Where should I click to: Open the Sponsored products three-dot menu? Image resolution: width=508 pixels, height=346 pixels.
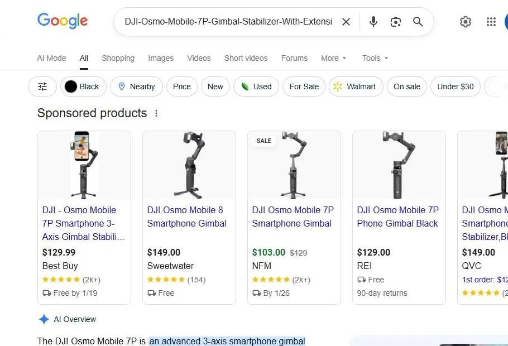point(156,113)
